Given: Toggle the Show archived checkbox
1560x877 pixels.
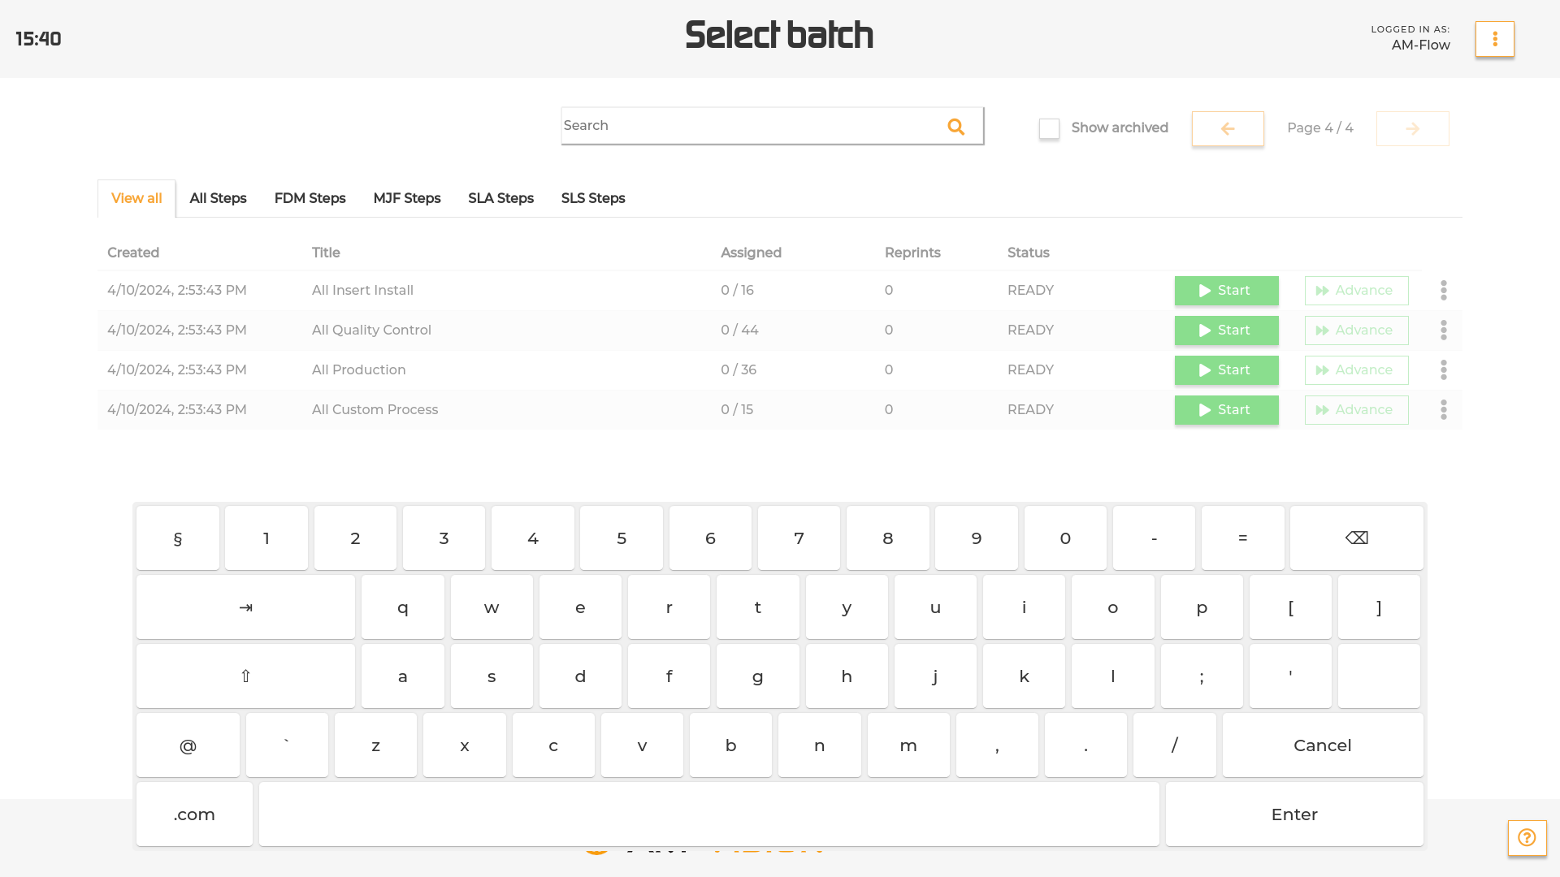Looking at the screenshot, I should (x=1049, y=128).
